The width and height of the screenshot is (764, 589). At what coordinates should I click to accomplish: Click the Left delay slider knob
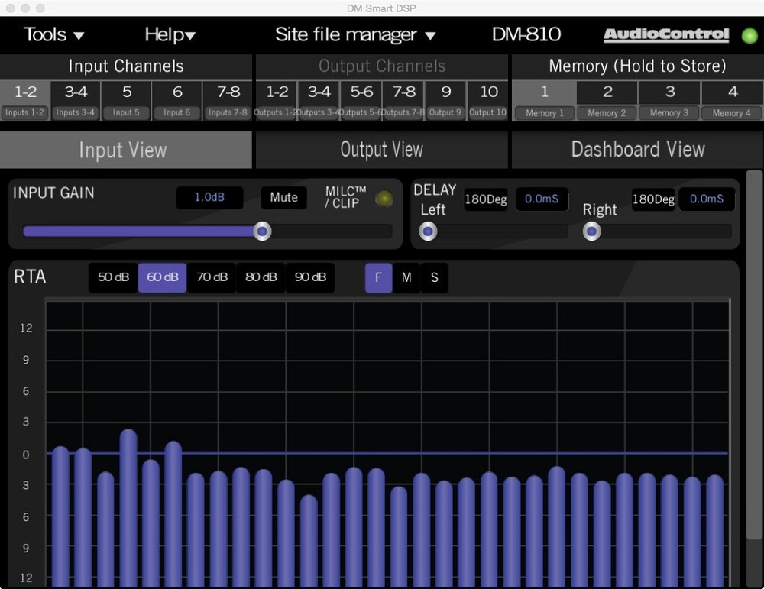(428, 231)
